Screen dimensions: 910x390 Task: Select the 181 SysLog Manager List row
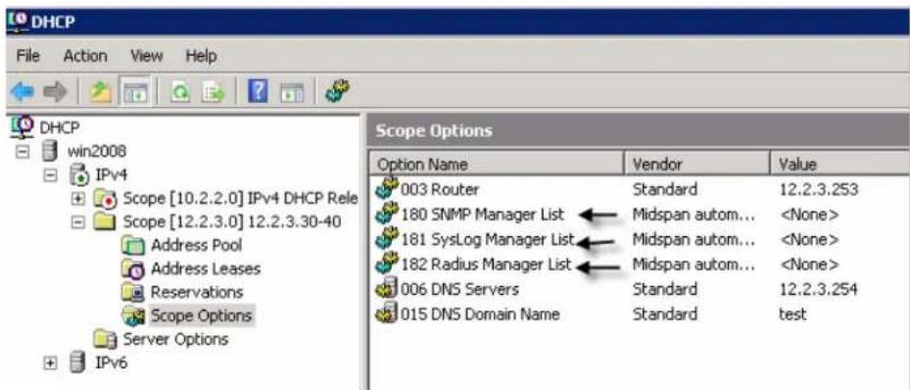click(640, 239)
